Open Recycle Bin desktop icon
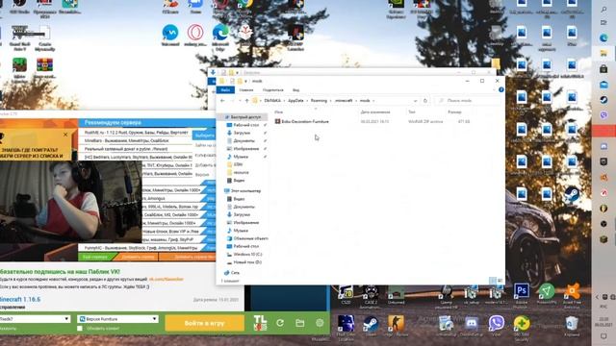616x346 pixels. (x=572, y=327)
